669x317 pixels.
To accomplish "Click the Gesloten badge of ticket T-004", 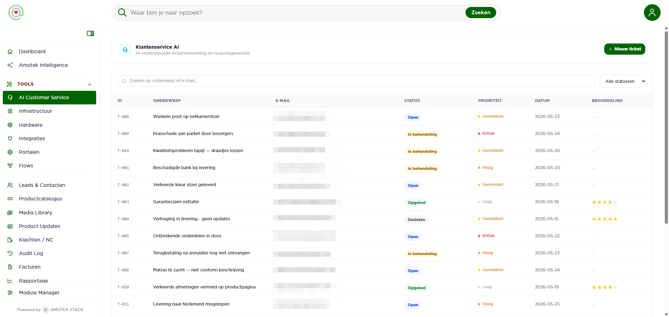I will [x=416, y=220].
